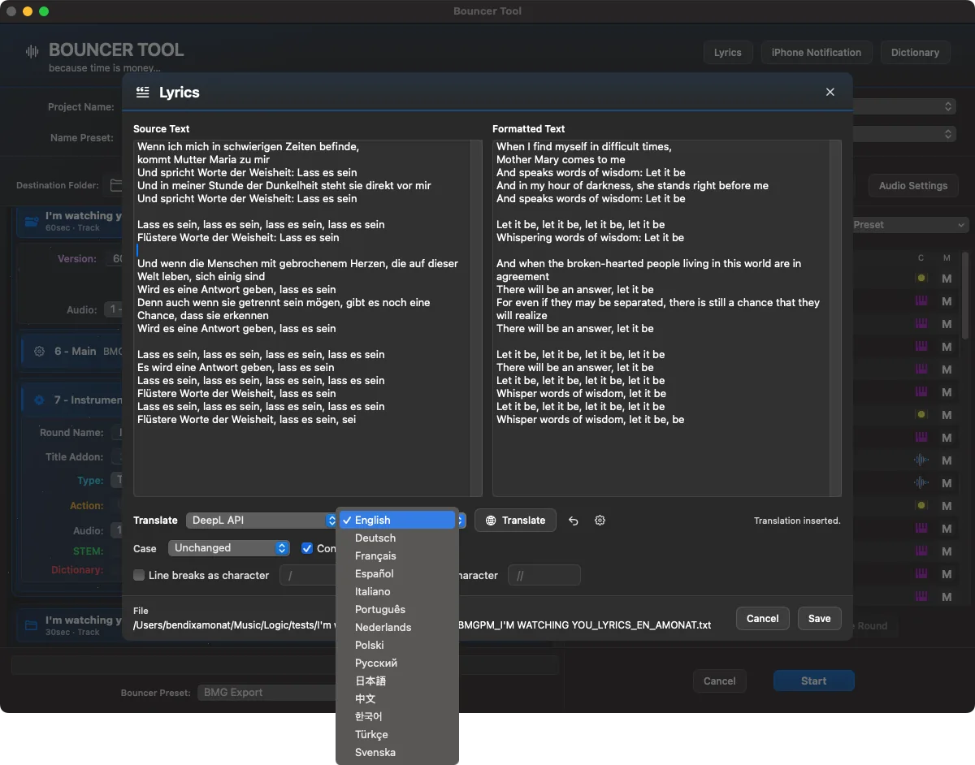Viewport: 975px width, 765px height.
Task: Click "Translation inserted." status text
Action: point(797,521)
